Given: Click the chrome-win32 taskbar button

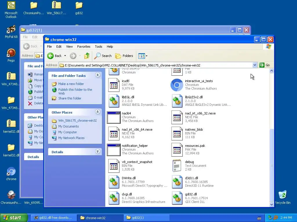Looking at the screenshot, I should pyautogui.click(x=100, y=218).
